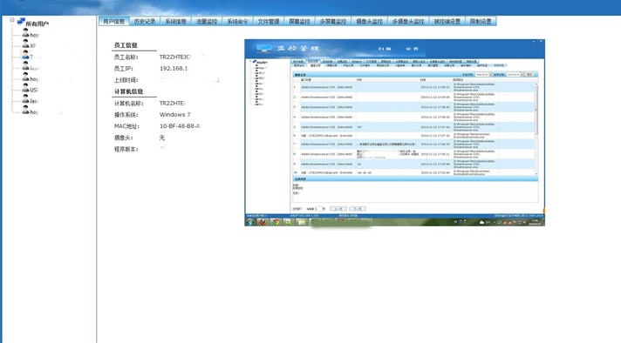The height and width of the screenshot is (343, 621).
Task: Switch to the 用户信息 tab
Action: tap(113, 22)
